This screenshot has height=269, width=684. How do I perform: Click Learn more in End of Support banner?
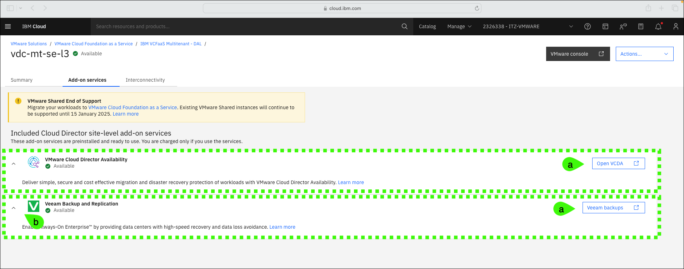pos(126,114)
